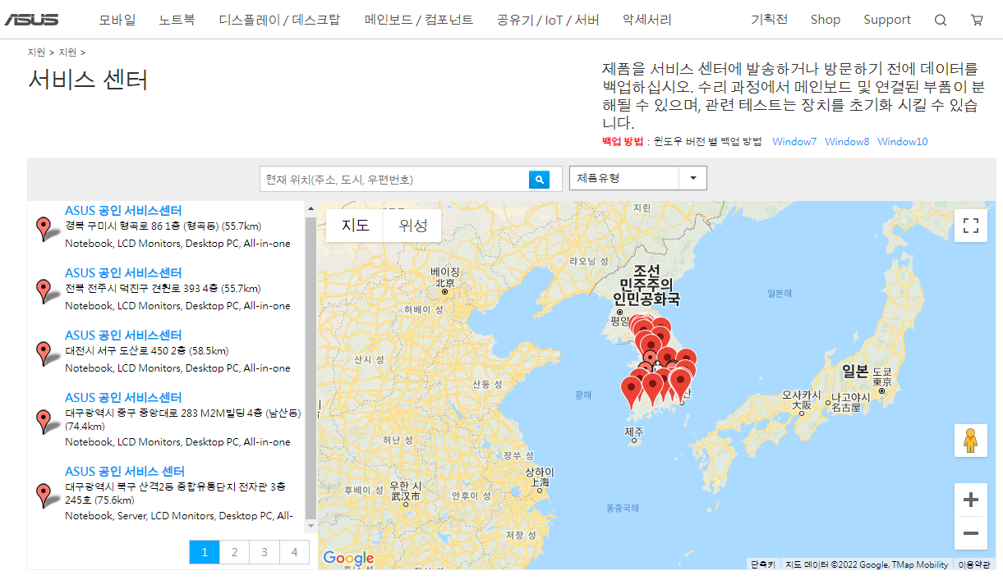
Task: Focus the 현재 위치 search field
Action: click(393, 179)
